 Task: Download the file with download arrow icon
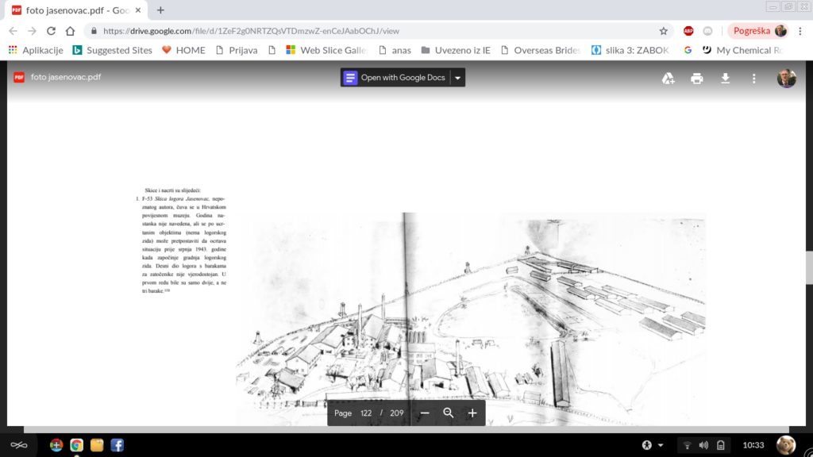[x=725, y=79]
